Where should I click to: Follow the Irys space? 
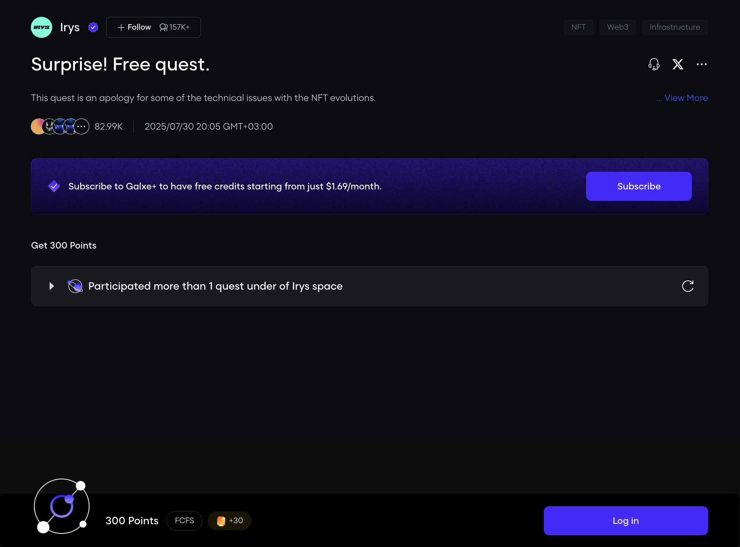(x=134, y=27)
